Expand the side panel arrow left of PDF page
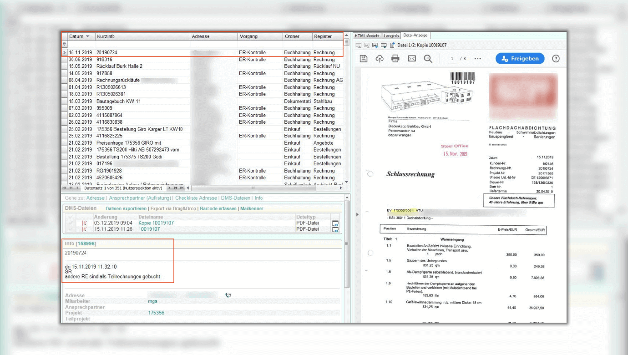This screenshot has width=628, height=355. [357, 214]
